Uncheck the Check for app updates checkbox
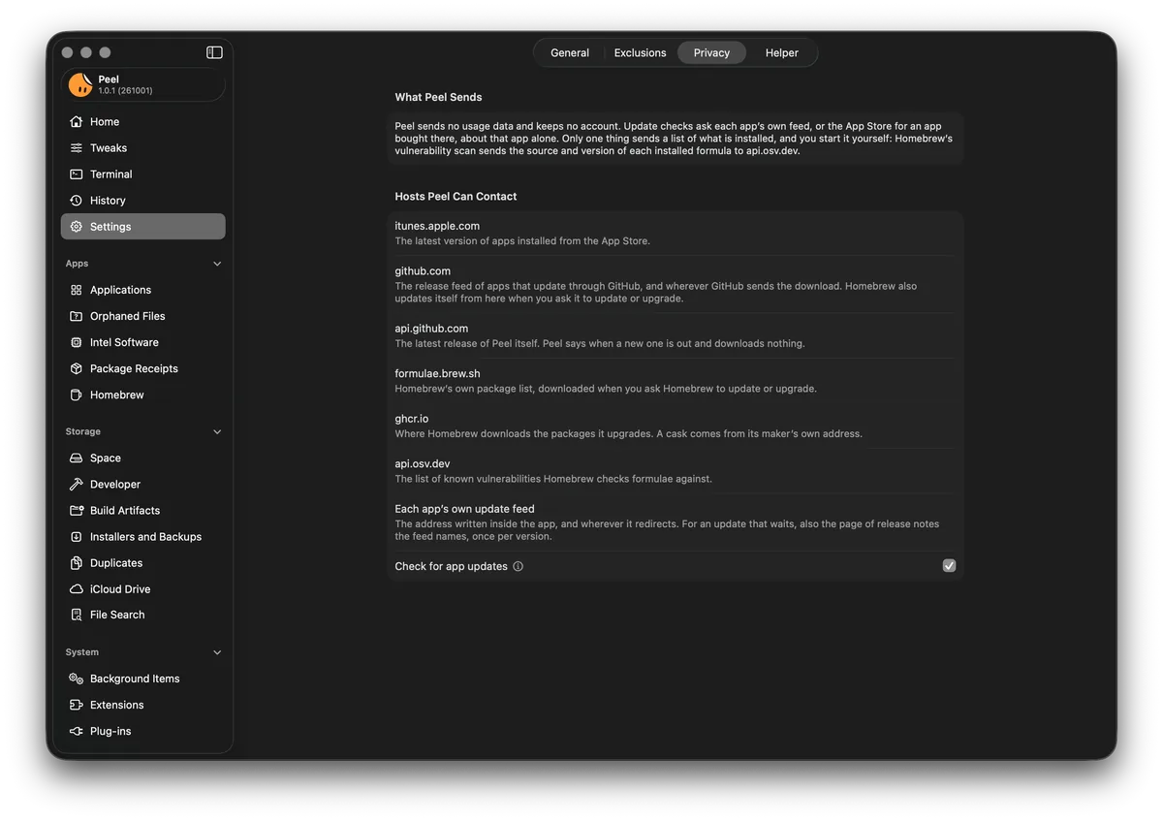Screen dimensions: 1163x821 point(949,566)
